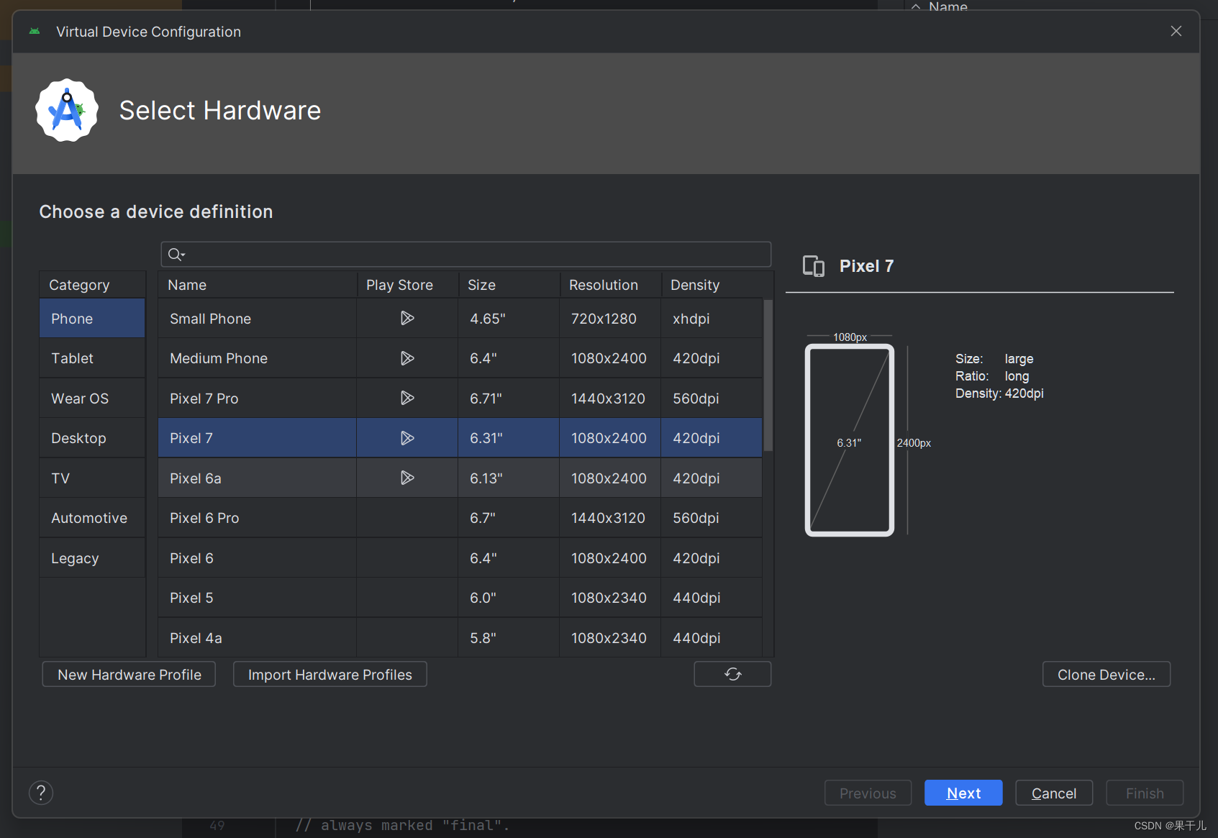Click the Category column header

92,285
